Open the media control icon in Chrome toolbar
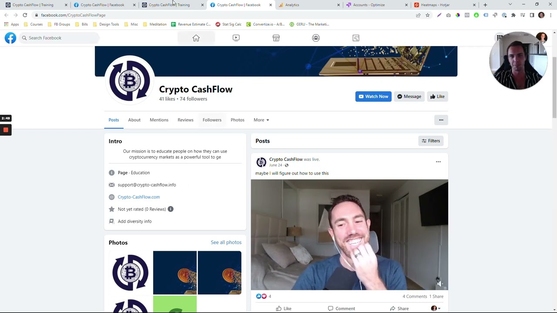The height and width of the screenshot is (313, 557). 523,15
